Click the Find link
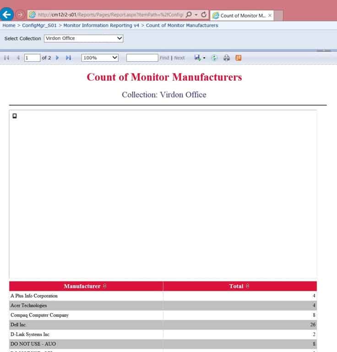 pyautogui.click(x=164, y=58)
